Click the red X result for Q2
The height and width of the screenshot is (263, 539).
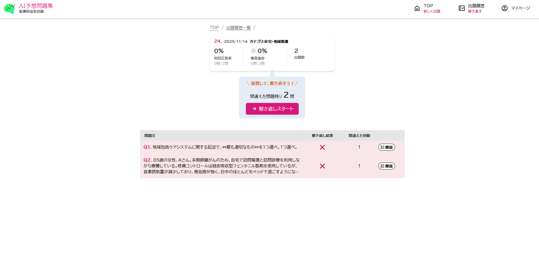point(322,166)
